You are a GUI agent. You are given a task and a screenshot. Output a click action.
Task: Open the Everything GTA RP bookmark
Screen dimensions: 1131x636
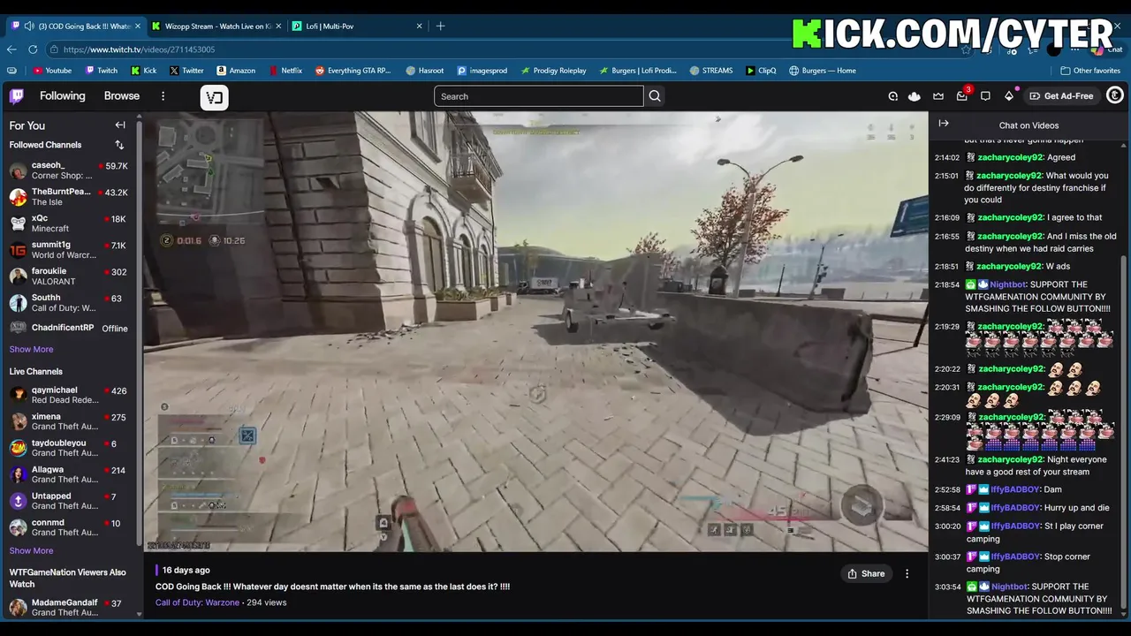pyautogui.click(x=353, y=71)
